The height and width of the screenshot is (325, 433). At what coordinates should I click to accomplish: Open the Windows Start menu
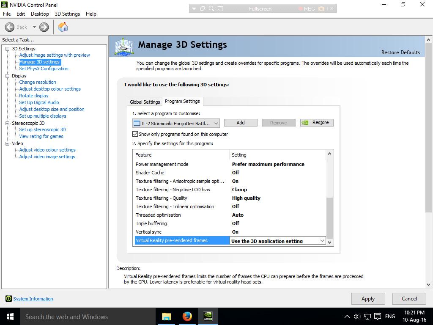(10, 317)
